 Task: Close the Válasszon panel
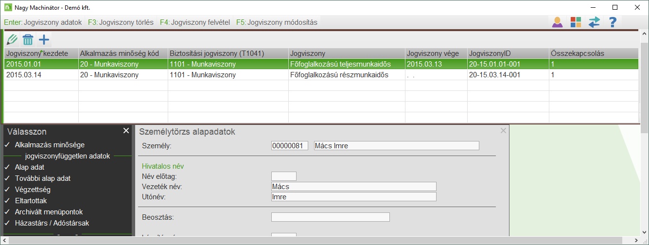point(126,131)
